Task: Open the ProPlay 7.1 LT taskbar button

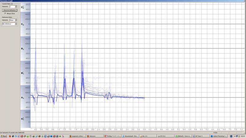Action: pos(112,136)
